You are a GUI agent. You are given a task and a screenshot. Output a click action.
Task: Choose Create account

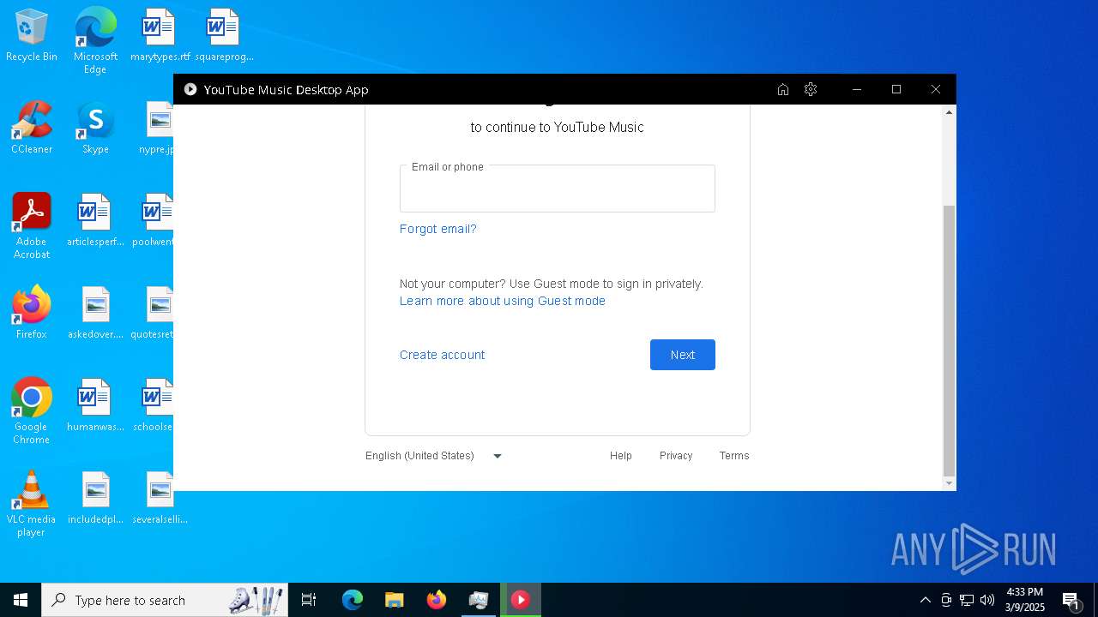(x=442, y=355)
